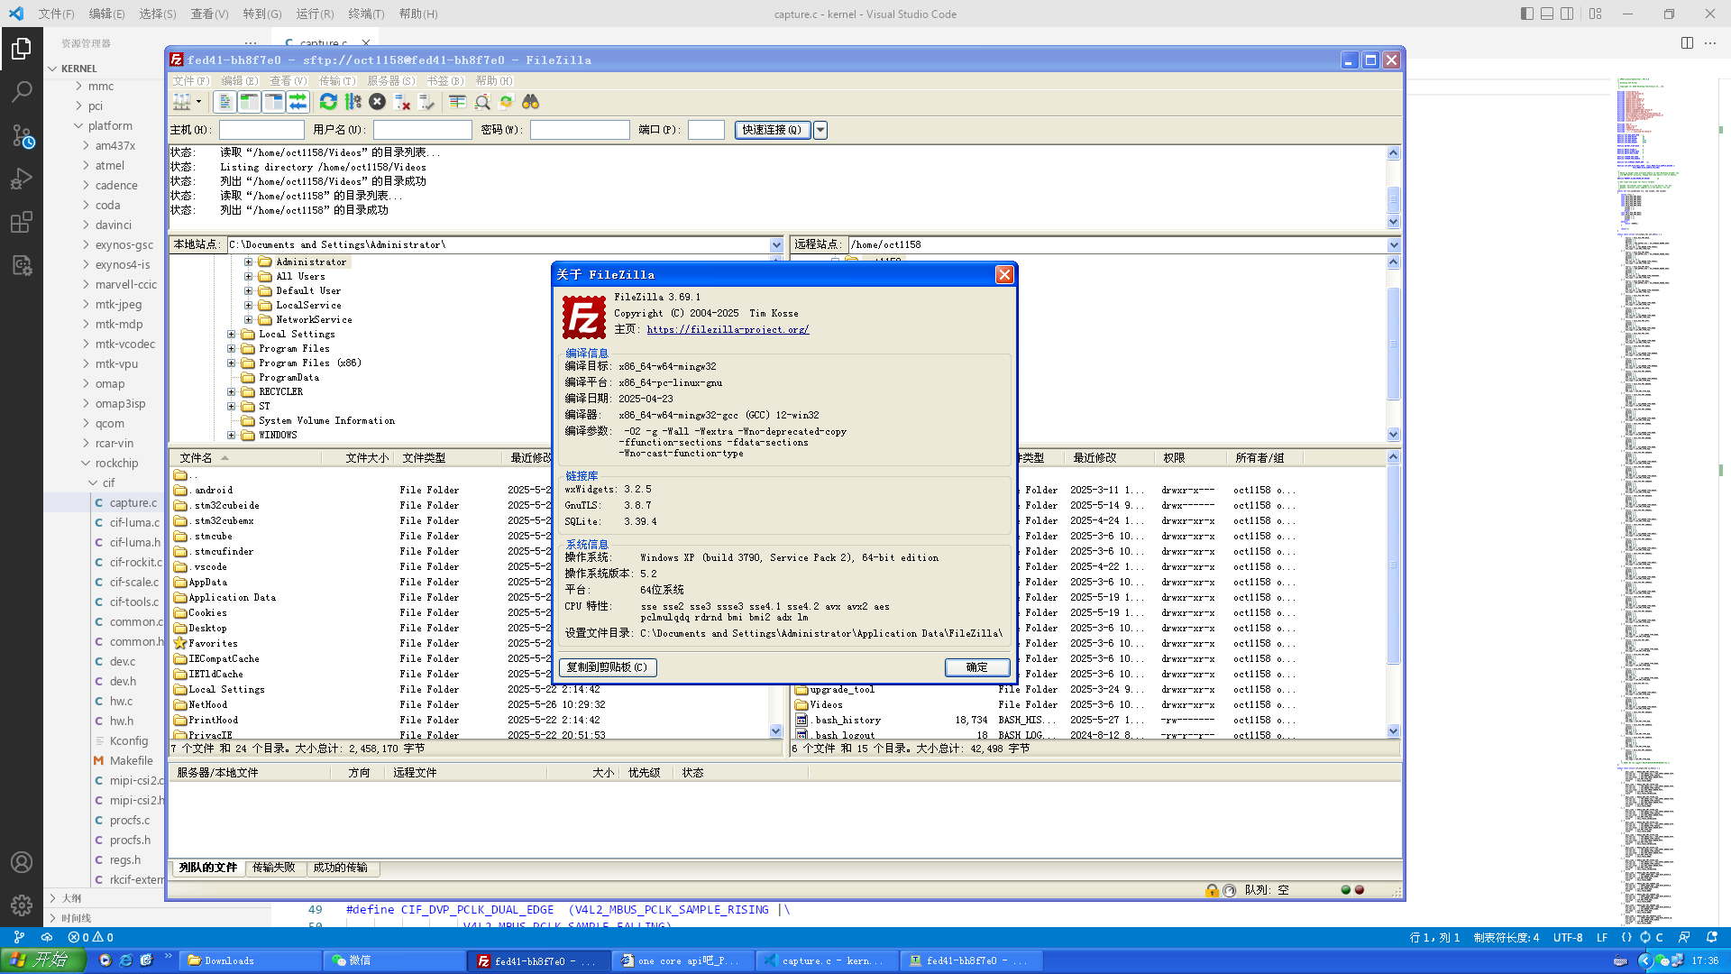The height and width of the screenshot is (974, 1731).
Task: Click the disconnect from server icon
Action: (402, 102)
